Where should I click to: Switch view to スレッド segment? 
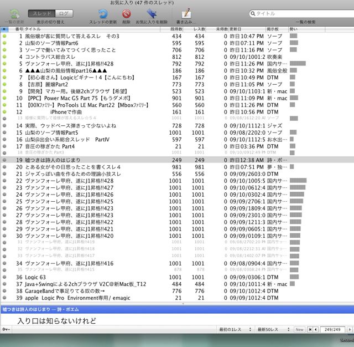coord(42,13)
